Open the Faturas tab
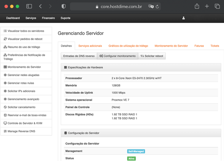Viewport: 224px width, 161px height. pyautogui.click(x=199, y=46)
